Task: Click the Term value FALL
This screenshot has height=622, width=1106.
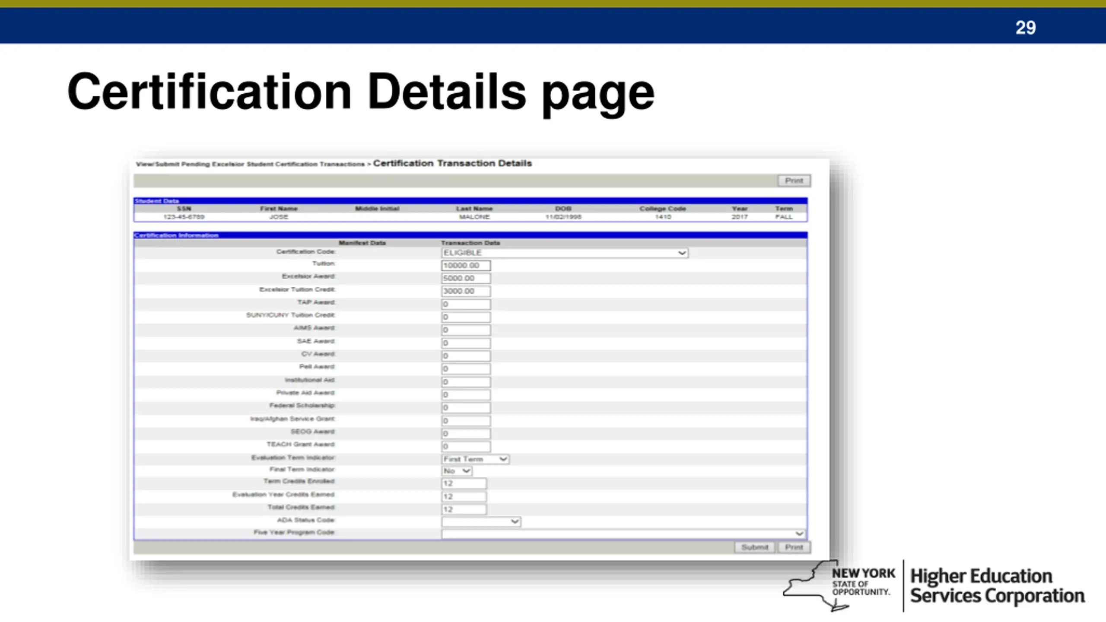Action: pyautogui.click(x=784, y=217)
